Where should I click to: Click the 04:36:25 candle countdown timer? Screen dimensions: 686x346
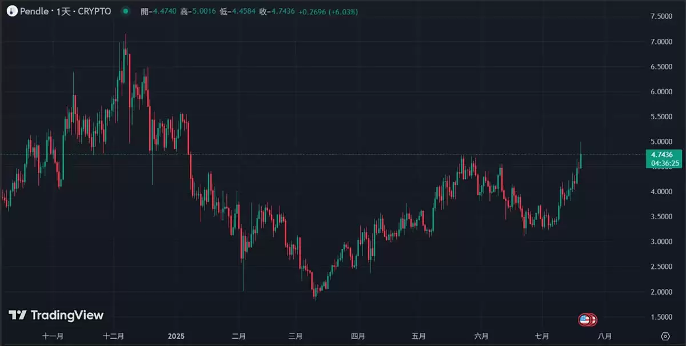point(662,163)
